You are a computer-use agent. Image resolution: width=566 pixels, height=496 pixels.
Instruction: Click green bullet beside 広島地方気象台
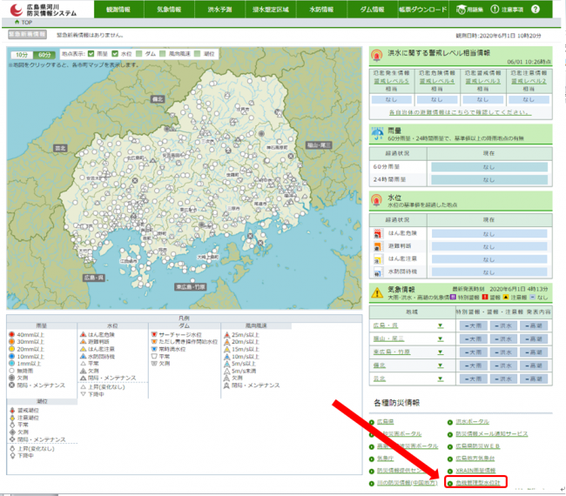point(450,459)
